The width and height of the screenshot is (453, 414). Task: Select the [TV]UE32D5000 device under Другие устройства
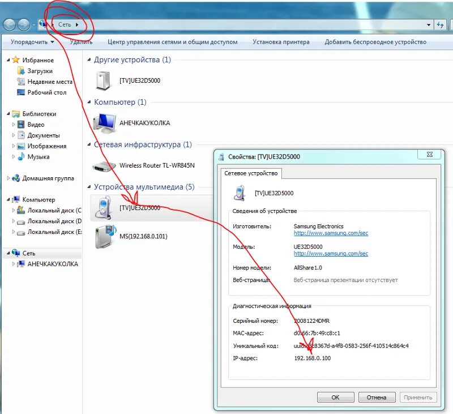tap(129, 80)
